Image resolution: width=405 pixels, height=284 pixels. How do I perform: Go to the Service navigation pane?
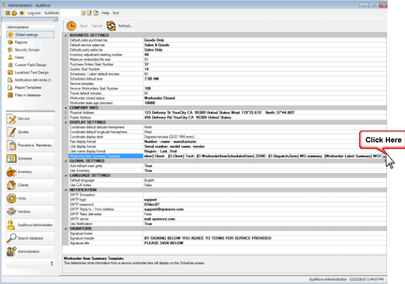(30, 118)
